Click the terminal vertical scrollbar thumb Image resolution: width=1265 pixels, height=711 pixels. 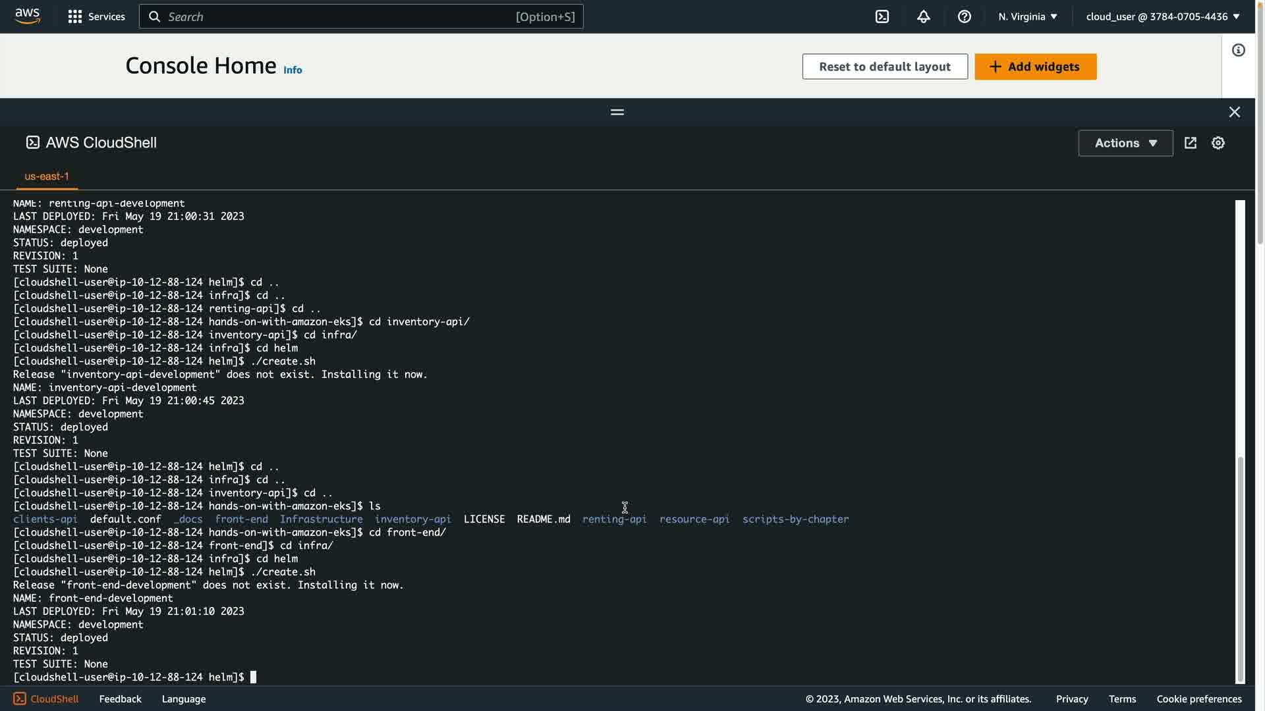pyautogui.click(x=1240, y=569)
